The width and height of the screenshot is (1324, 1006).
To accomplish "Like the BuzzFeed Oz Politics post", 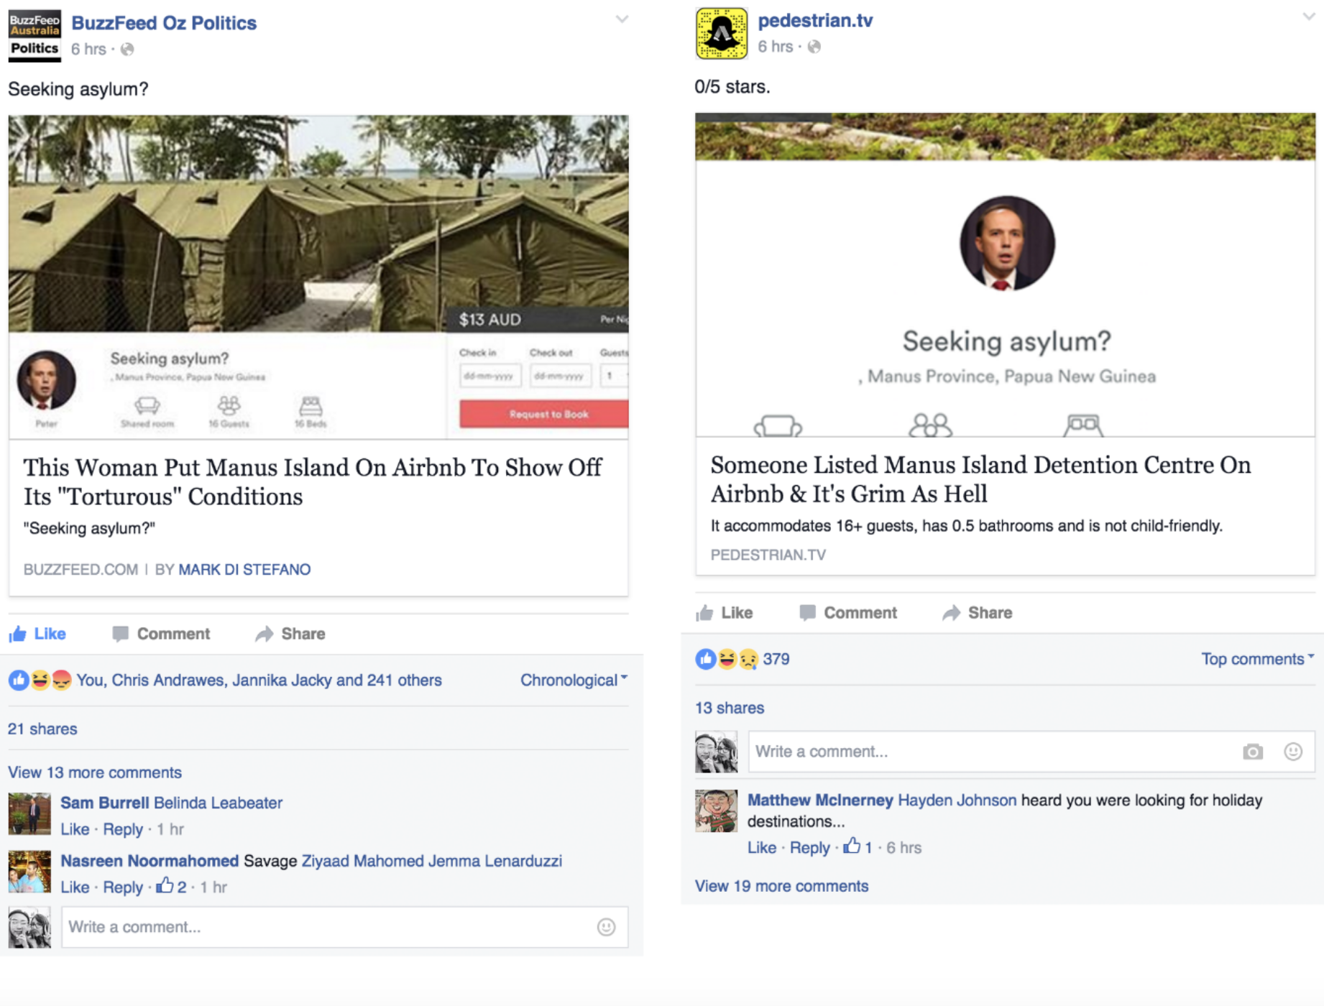I will (37, 634).
